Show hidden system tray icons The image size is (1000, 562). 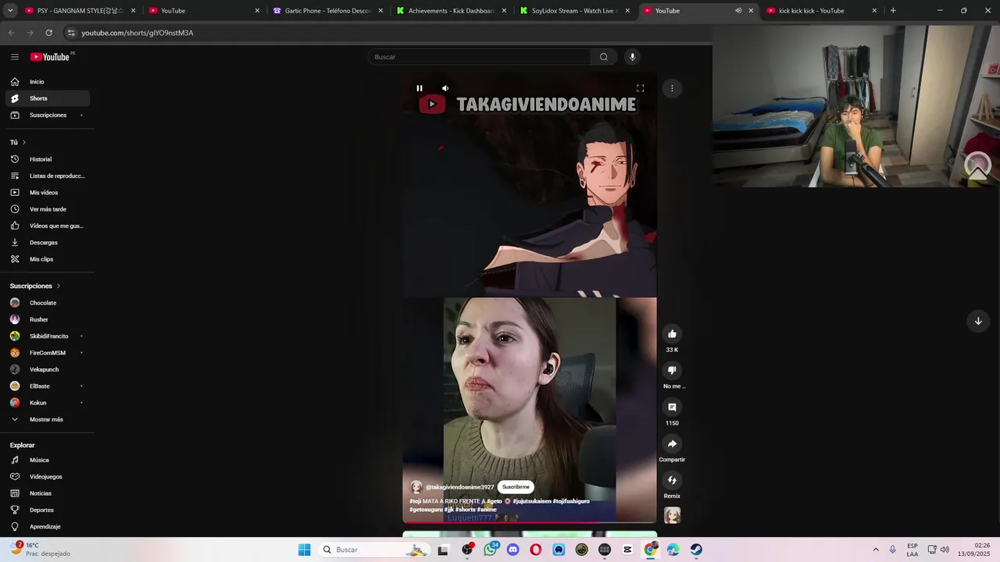pos(875,550)
